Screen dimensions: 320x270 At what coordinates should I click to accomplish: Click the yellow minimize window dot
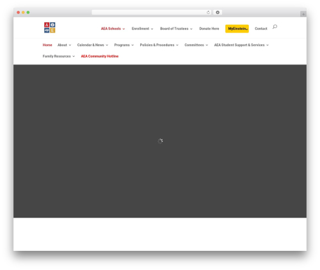(x=23, y=13)
